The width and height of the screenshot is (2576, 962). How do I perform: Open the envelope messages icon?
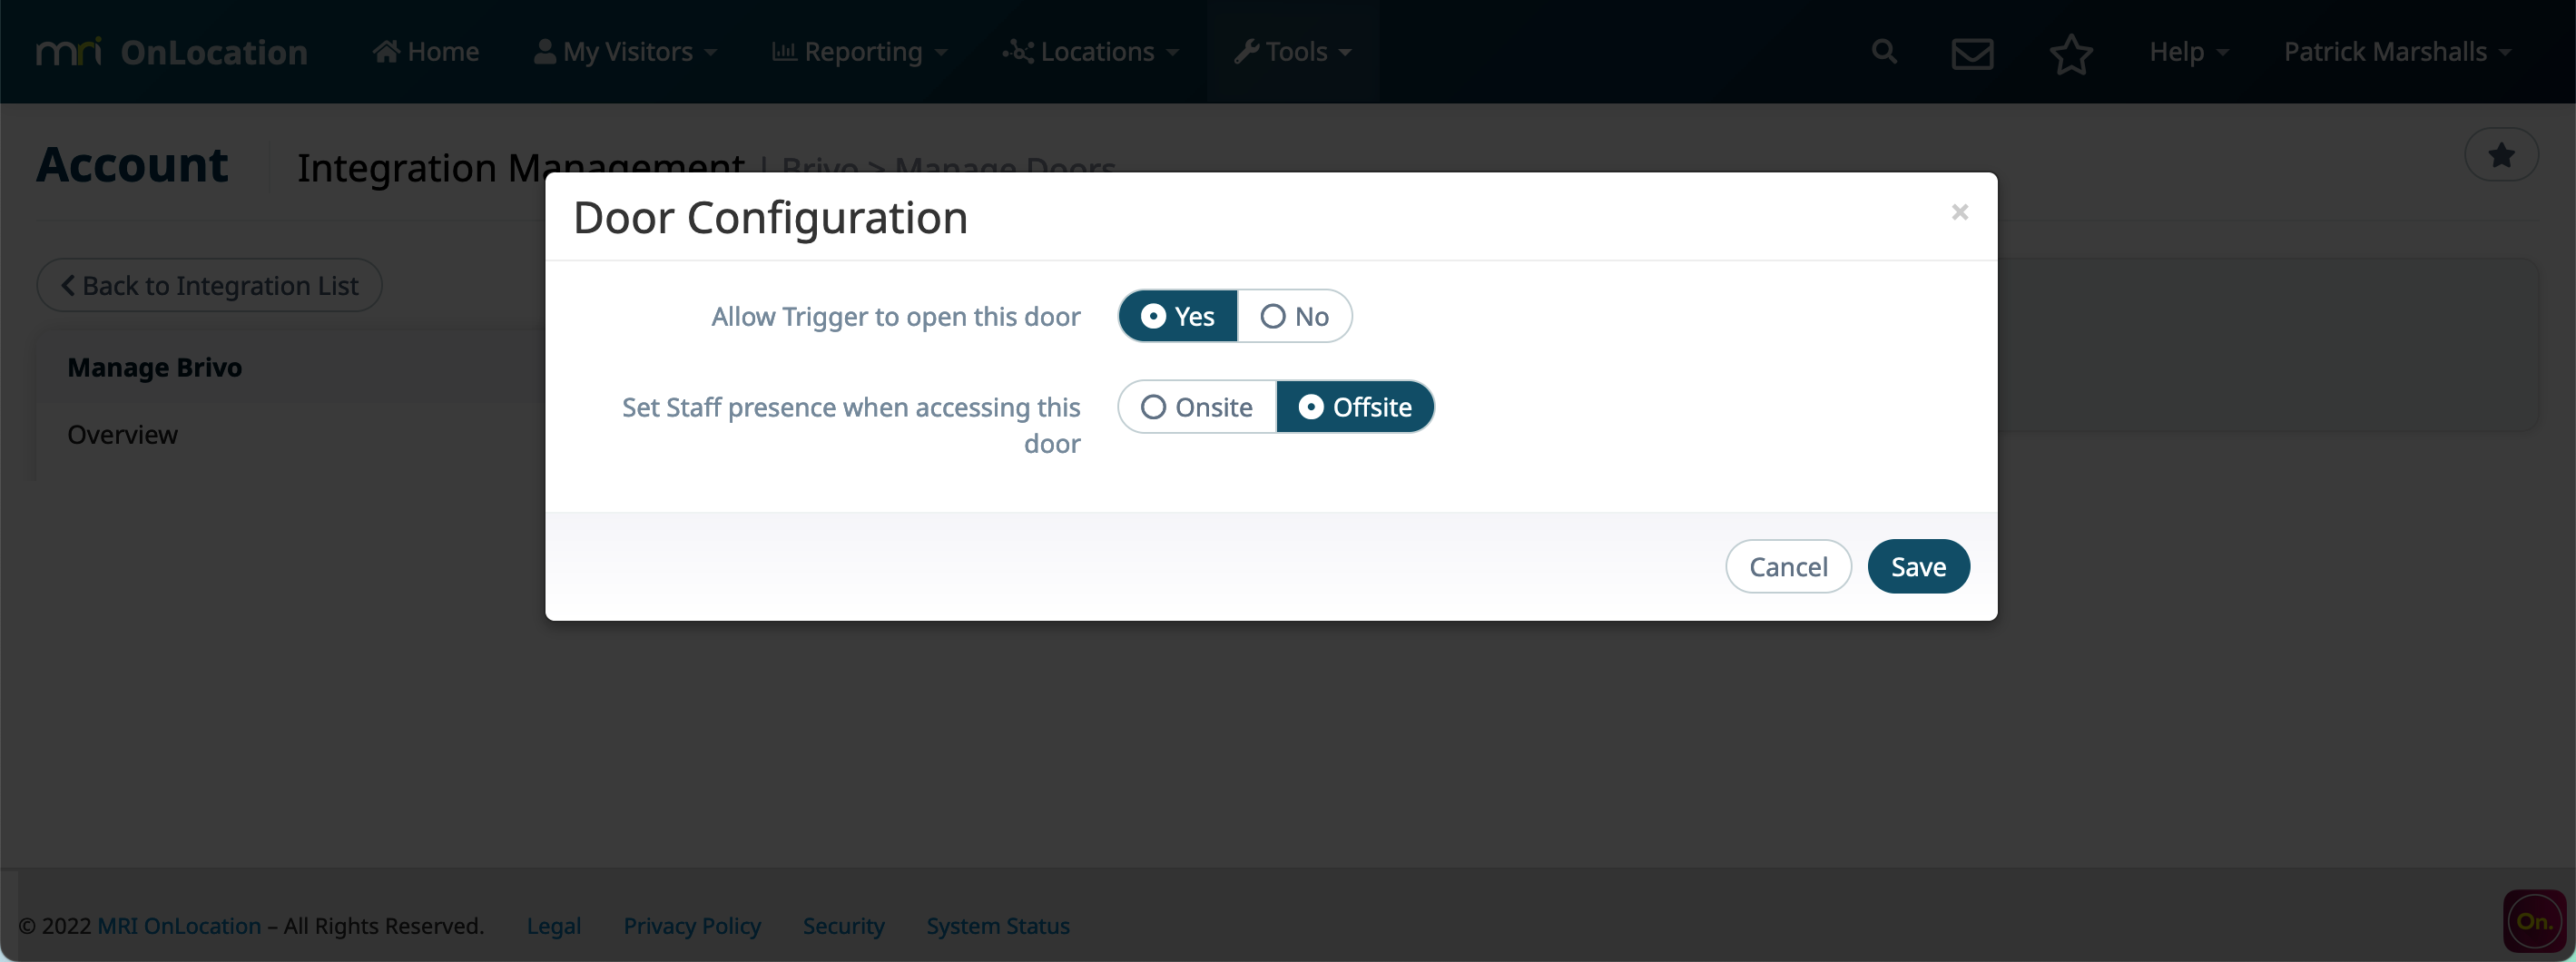(1972, 53)
